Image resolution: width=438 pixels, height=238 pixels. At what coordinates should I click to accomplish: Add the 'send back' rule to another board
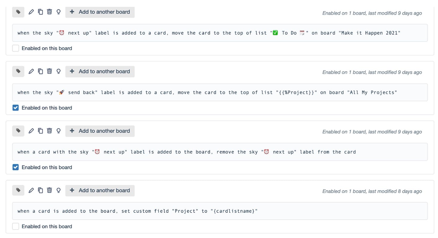tap(100, 72)
